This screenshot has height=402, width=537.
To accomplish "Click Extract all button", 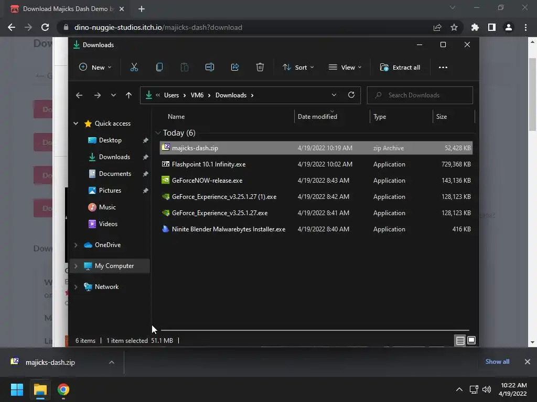I will [x=400, y=68].
